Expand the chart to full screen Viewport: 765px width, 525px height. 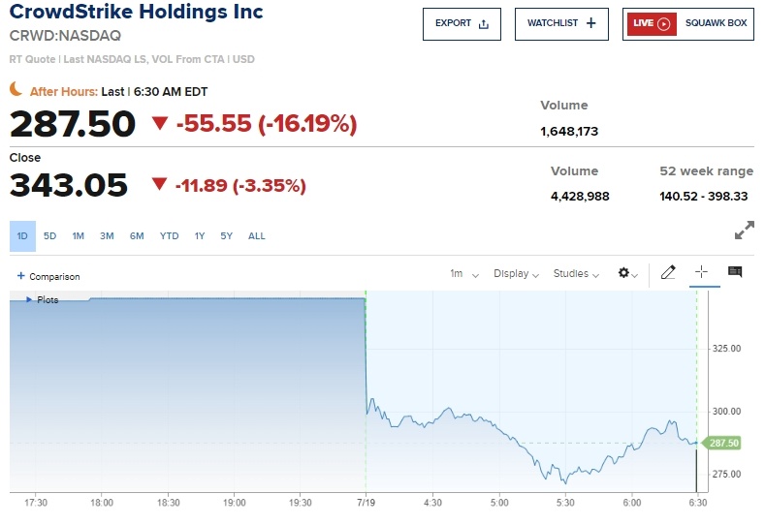[744, 231]
